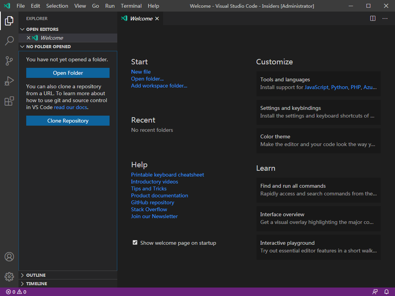
Task: Open the Interface overview card
Action: (x=318, y=218)
